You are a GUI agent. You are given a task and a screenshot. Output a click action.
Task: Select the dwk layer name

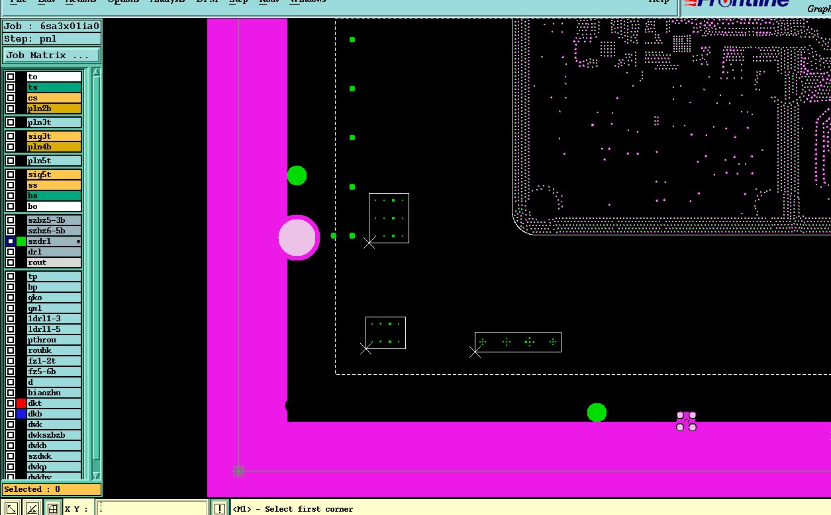[54, 424]
